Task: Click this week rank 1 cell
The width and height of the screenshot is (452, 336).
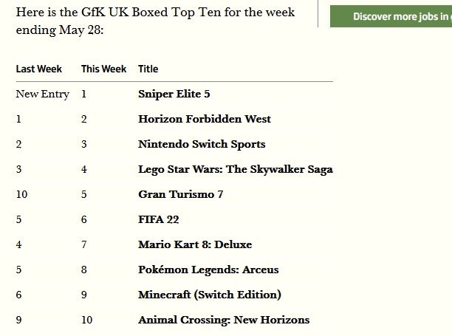Action: click(x=84, y=94)
